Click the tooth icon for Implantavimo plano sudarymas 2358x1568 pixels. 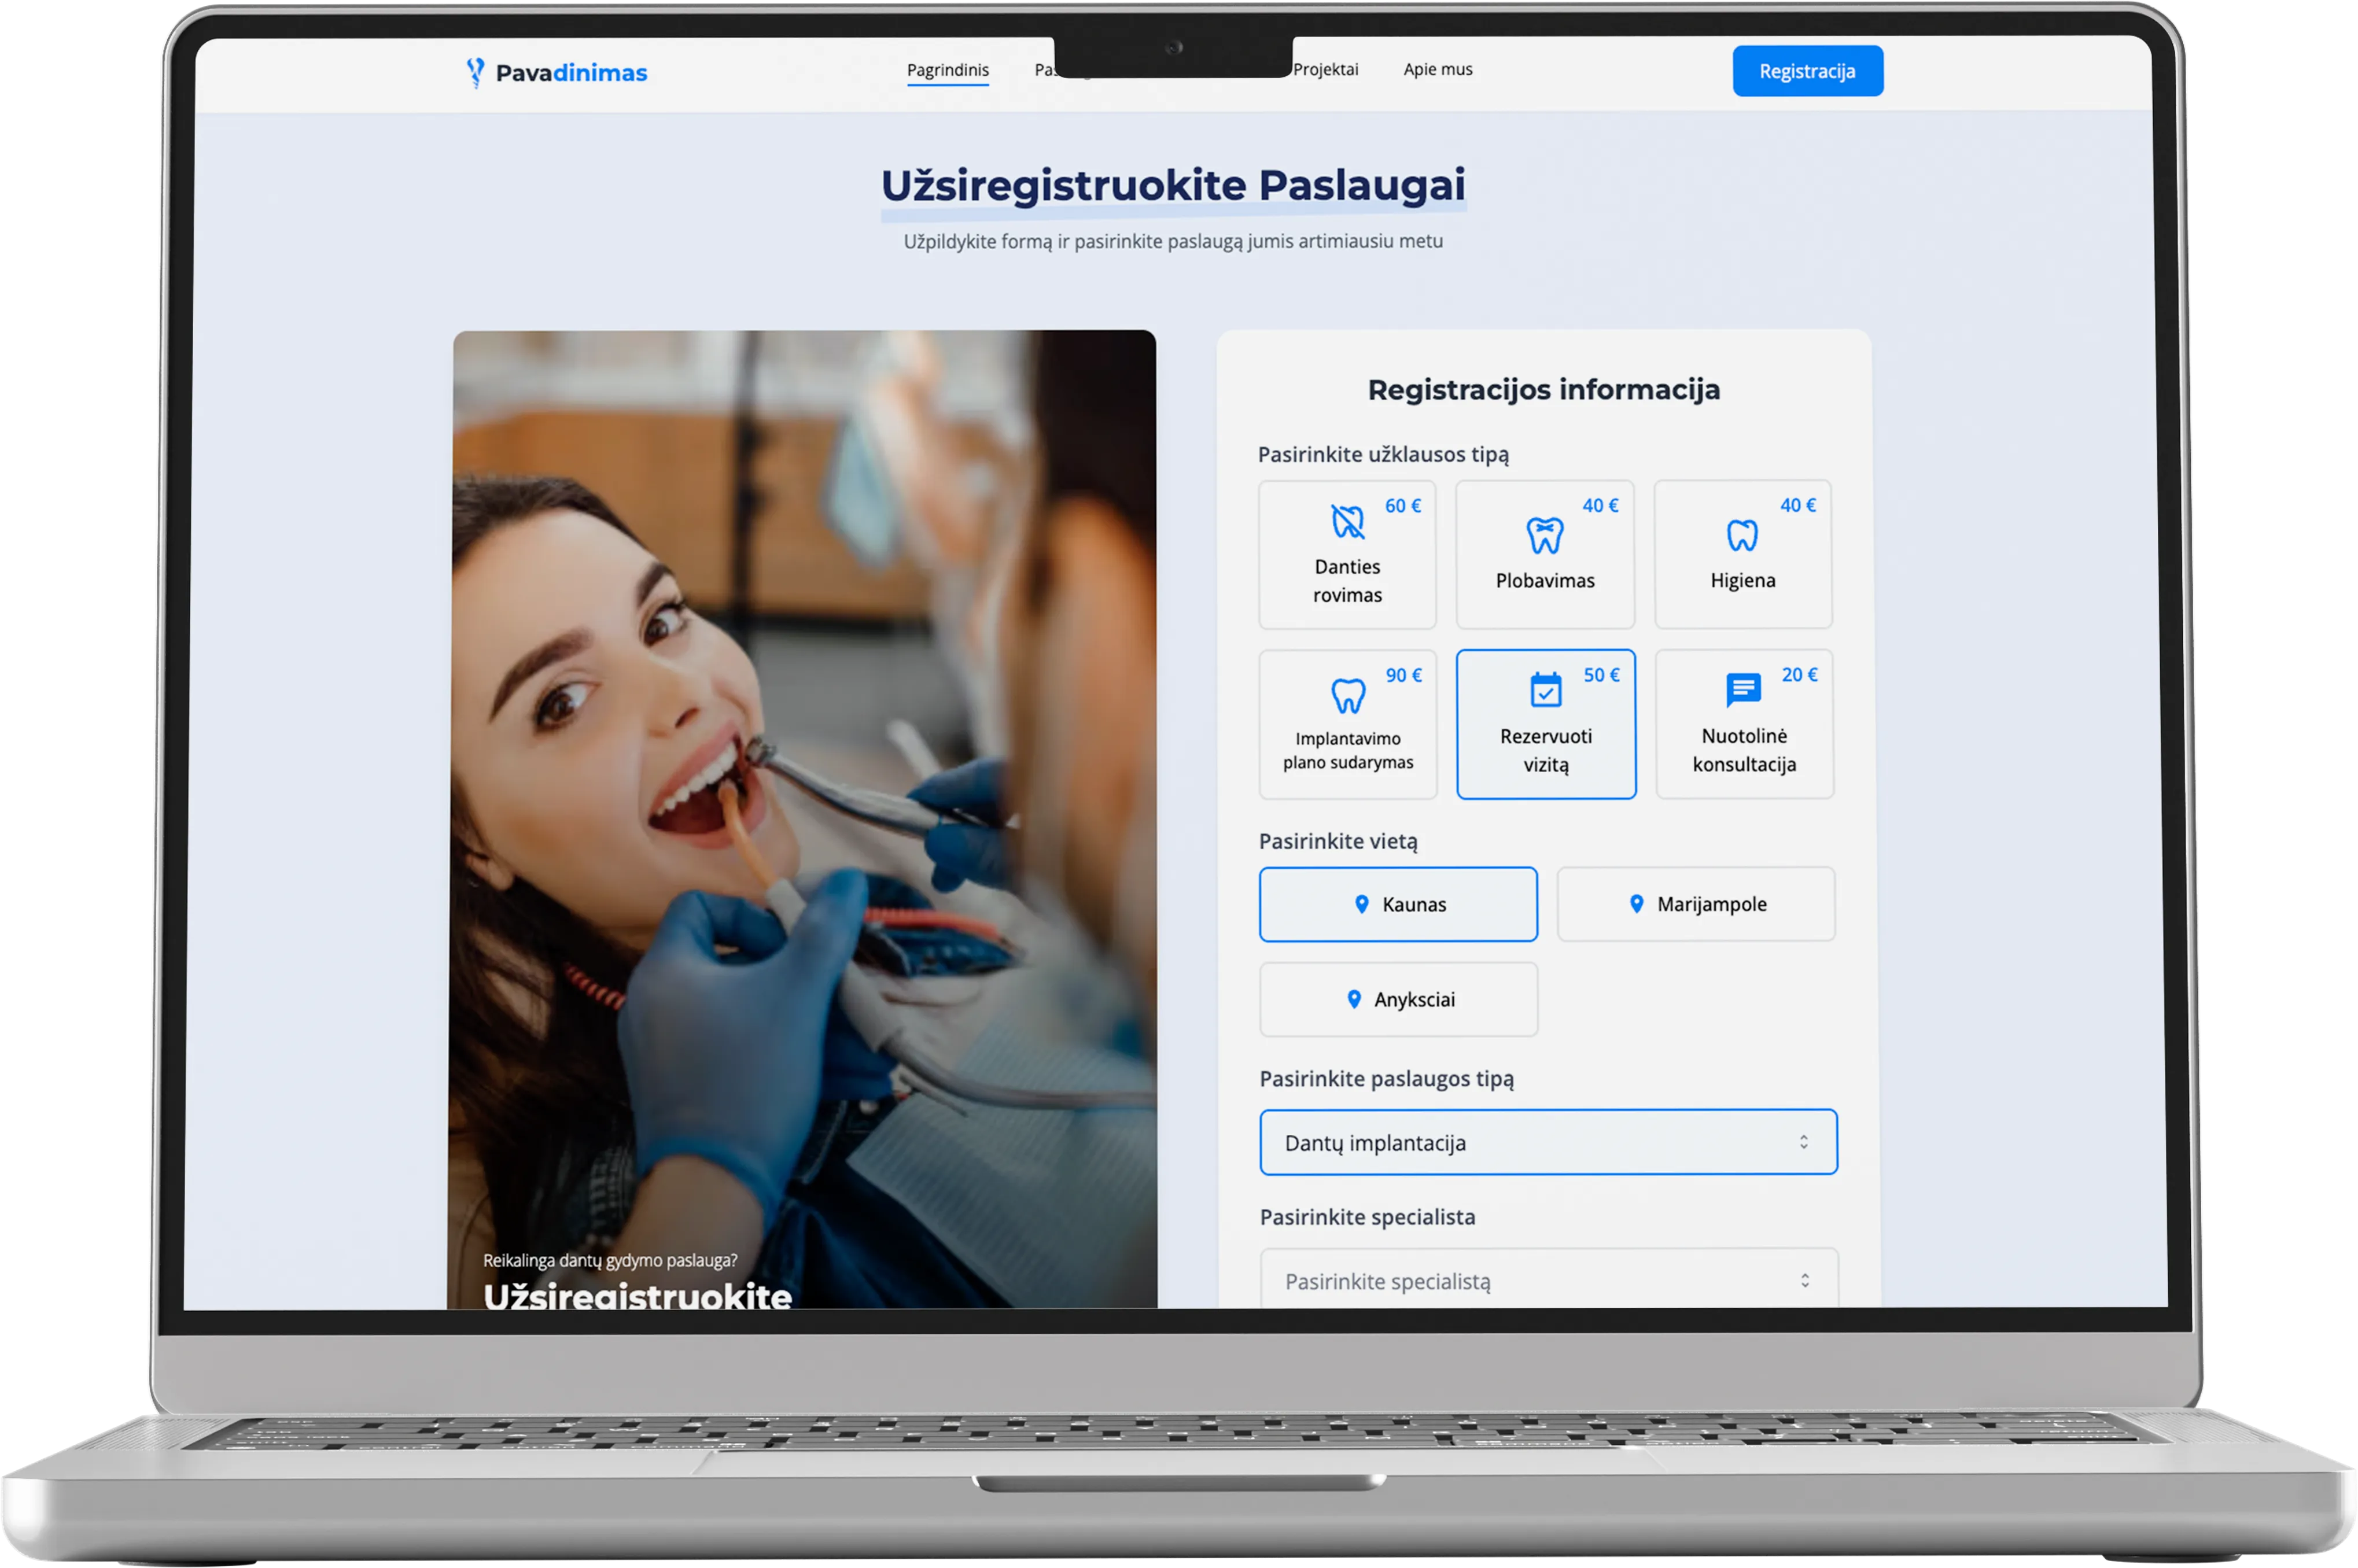tap(1348, 695)
